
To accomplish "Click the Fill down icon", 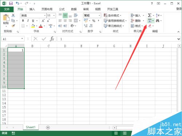I will [x=150, y=21].
